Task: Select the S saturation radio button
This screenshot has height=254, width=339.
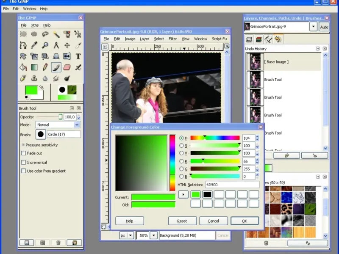Action: 182,146
